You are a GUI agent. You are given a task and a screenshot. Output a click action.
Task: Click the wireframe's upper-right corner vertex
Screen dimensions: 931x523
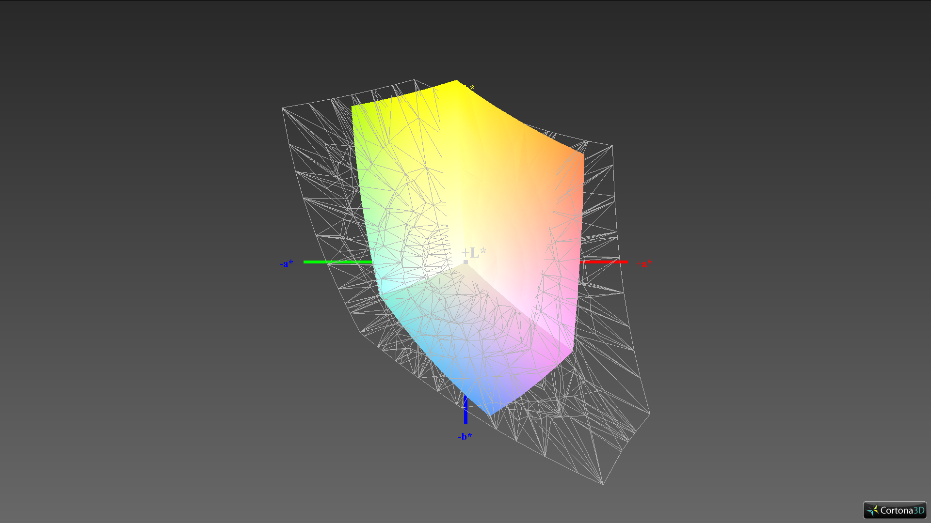[x=612, y=145]
